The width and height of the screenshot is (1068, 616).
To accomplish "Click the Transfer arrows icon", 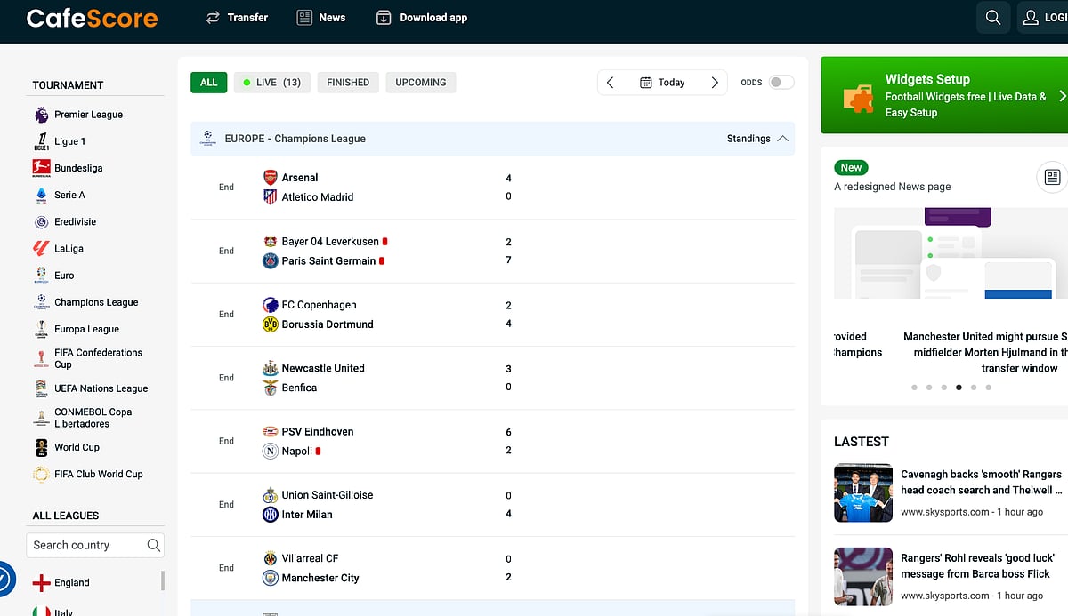I will pyautogui.click(x=213, y=18).
